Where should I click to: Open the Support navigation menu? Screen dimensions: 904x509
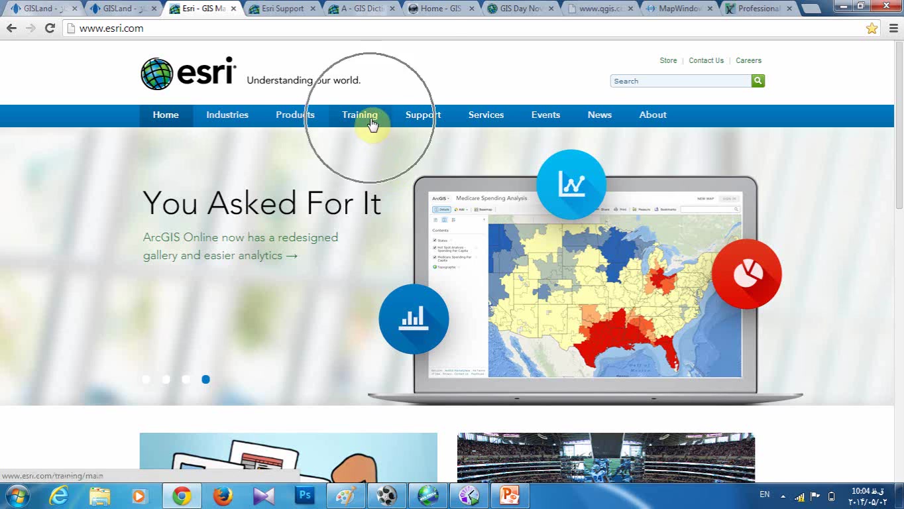pyautogui.click(x=423, y=115)
